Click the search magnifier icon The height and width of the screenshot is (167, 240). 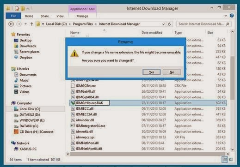click(x=228, y=24)
